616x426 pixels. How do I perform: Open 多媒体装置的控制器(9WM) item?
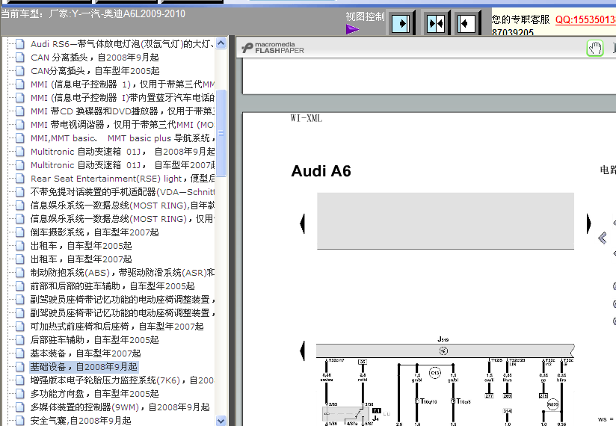[120, 407]
